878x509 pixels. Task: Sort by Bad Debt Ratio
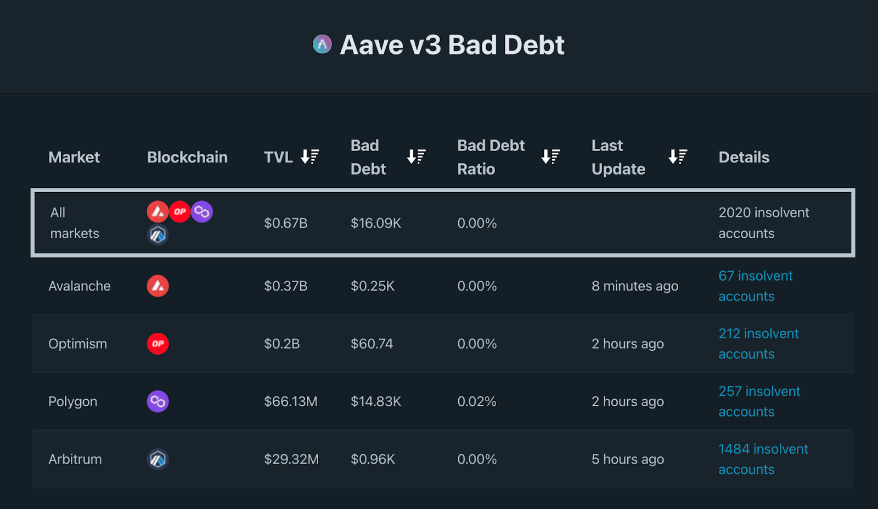click(550, 157)
